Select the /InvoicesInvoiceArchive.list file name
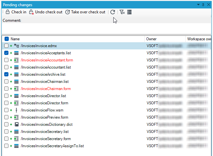The image size is (213, 156). (43, 74)
